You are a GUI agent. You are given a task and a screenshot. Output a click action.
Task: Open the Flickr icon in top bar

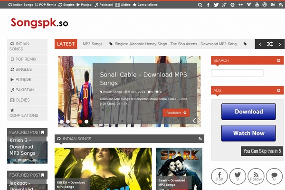(x=240, y=5)
